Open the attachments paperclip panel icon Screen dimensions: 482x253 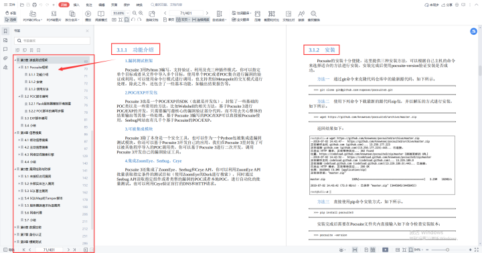tap(5, 58)
